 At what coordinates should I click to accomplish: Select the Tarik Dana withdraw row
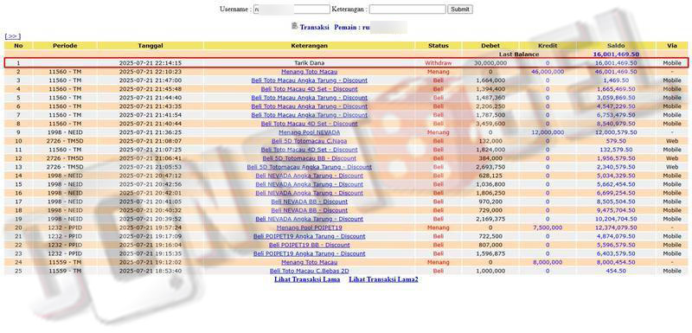click(x=346, y=63)
